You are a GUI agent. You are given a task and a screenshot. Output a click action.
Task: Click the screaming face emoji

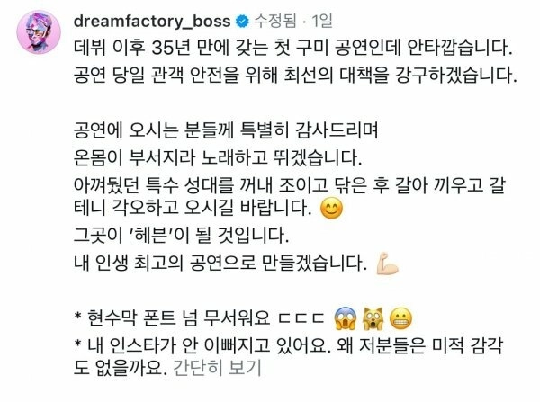[345, 318]
